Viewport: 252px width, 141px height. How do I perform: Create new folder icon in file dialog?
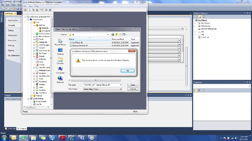[x=120, y=34]
